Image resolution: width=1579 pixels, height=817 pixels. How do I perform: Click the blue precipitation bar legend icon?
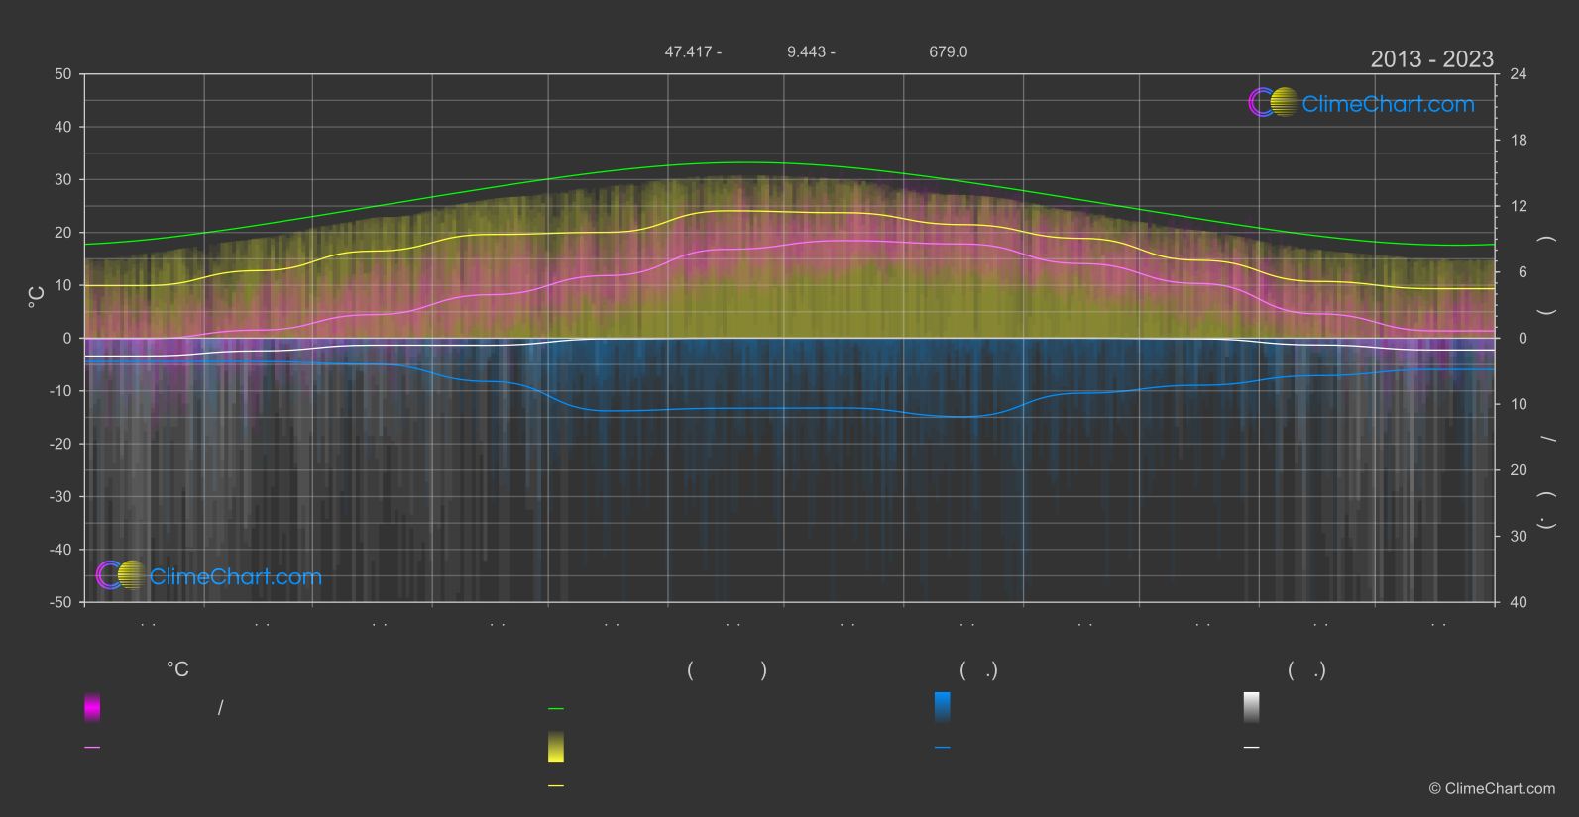[942, 707]
